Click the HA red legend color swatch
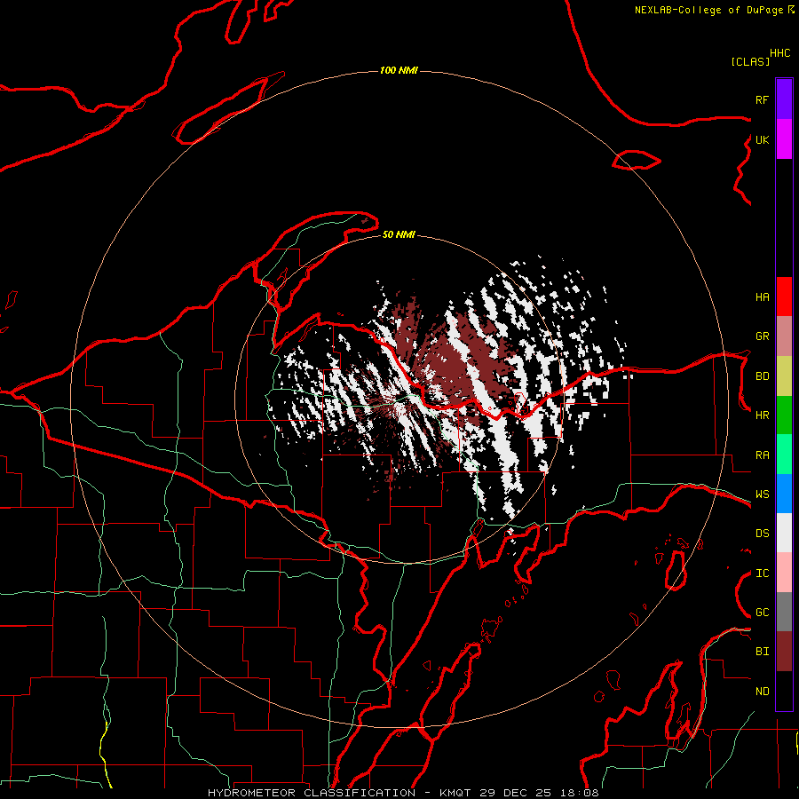Viewport: 799px width, 799px height. tap(784, 297)
